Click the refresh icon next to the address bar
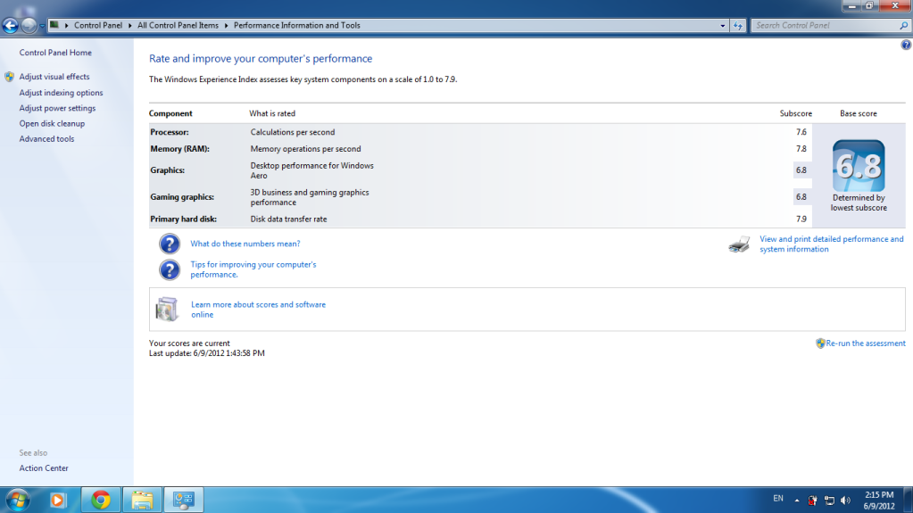913x513 pixels. click(738, 26)
